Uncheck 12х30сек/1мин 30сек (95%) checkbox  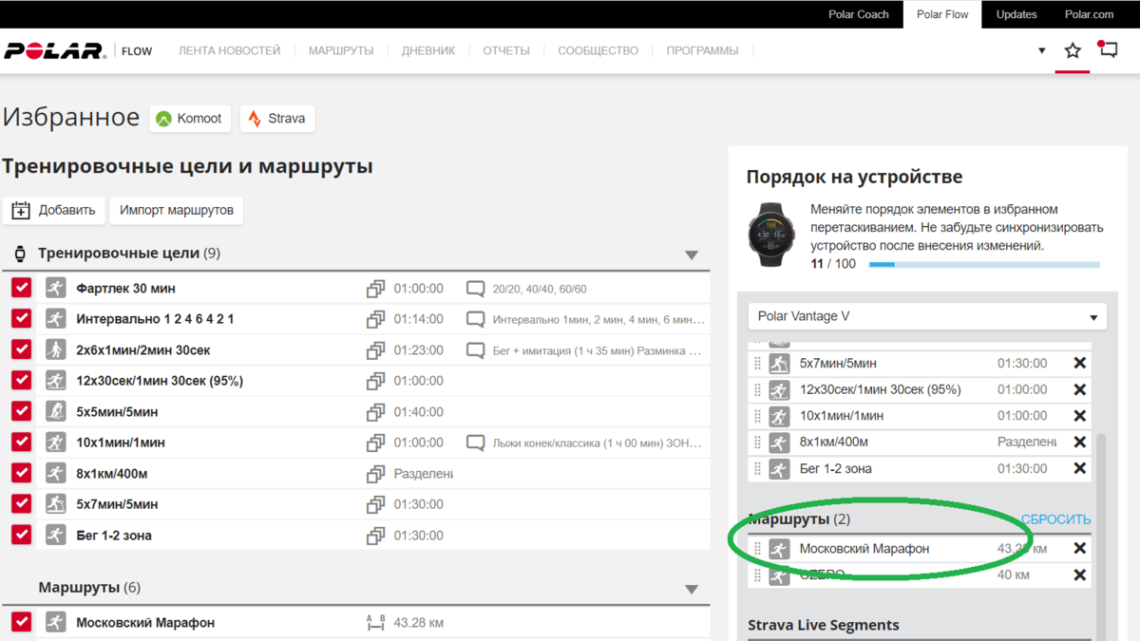pos(22,381)
